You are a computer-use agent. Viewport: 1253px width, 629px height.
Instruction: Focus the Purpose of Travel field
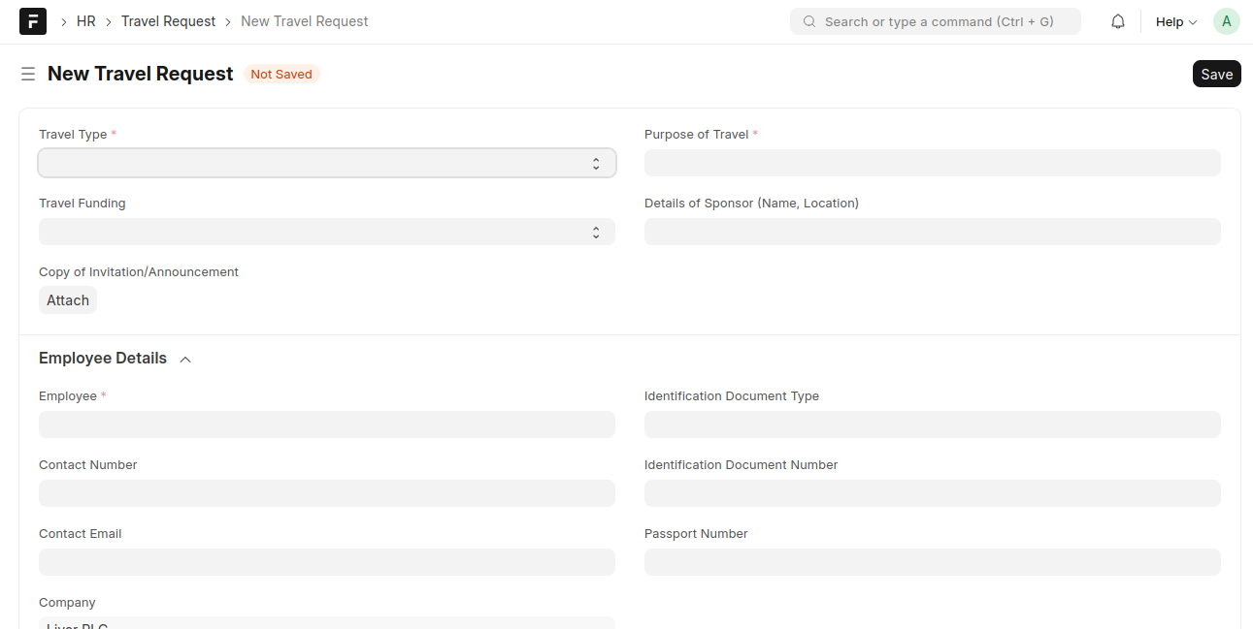(x=932, y=163)
